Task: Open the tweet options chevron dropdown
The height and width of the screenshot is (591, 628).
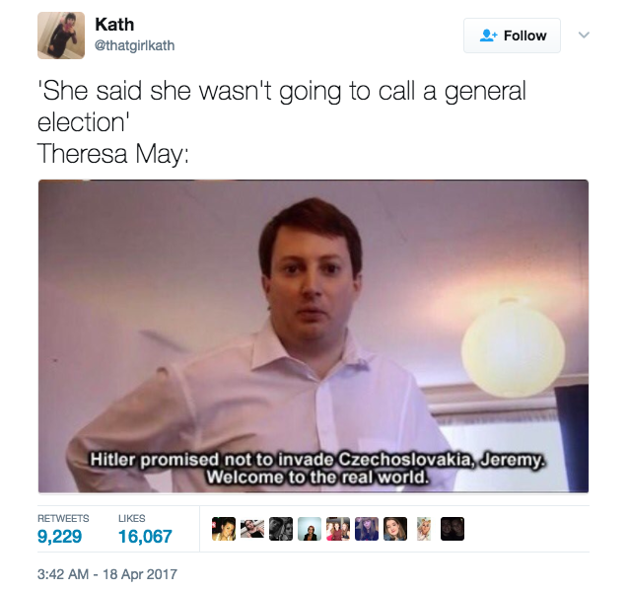Action: tap(584, 35)
